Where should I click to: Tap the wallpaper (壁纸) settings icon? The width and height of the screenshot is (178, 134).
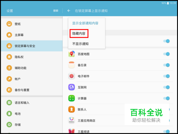tap(9, 24)
